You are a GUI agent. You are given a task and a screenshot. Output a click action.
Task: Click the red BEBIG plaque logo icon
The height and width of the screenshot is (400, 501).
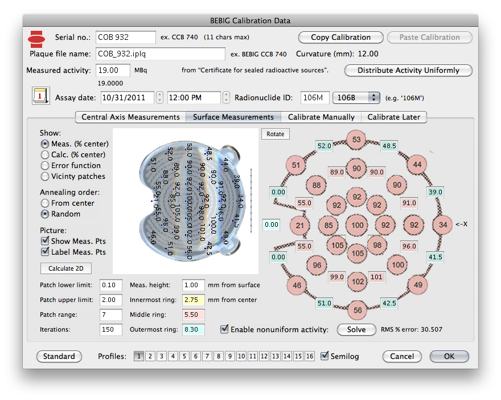point(36,39)
